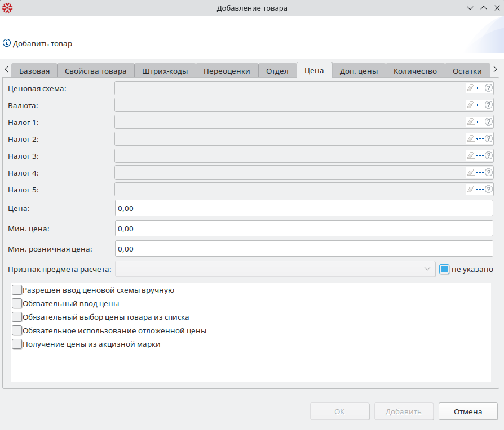This screenshot has height=430, width=504.
Task: Expand the 'Признак предмета расчета' dropdown
Action: tap(427, 269)
